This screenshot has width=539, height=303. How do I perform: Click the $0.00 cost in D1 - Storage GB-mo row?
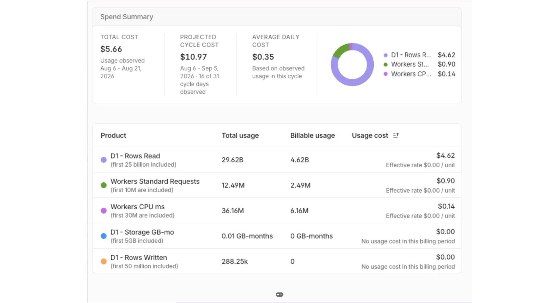pos(446,232)
